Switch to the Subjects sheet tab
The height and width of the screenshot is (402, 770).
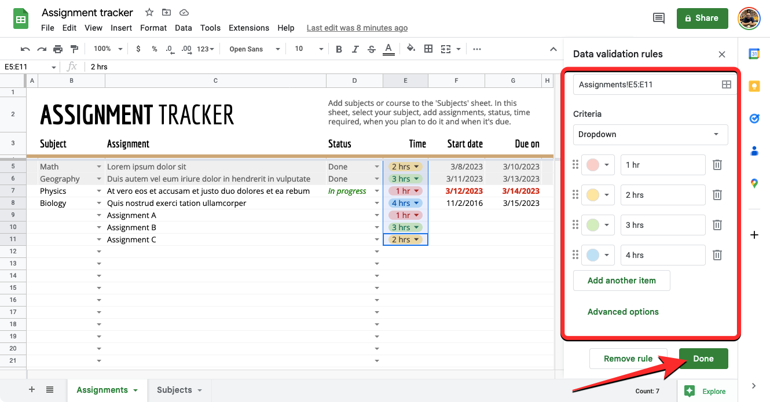[179, 390]
